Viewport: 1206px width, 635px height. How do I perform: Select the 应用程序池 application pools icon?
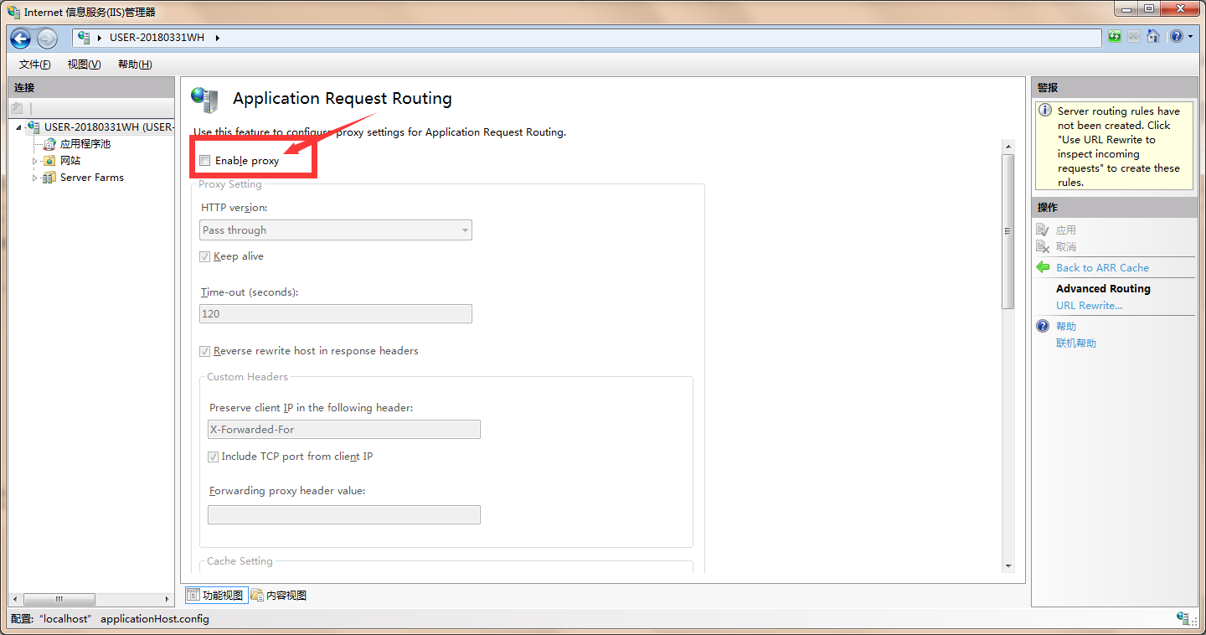pos(50,144)
